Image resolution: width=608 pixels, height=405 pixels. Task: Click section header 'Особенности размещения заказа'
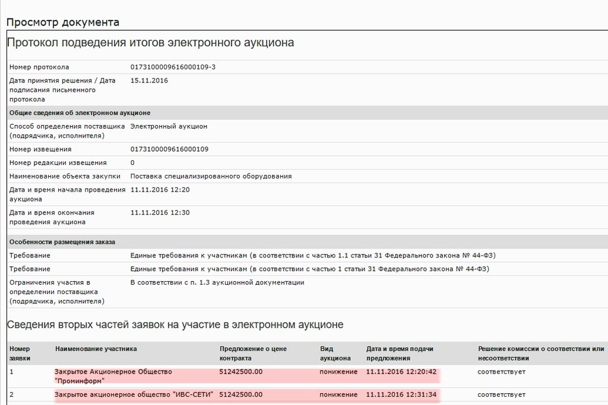[x=62, y=242]
